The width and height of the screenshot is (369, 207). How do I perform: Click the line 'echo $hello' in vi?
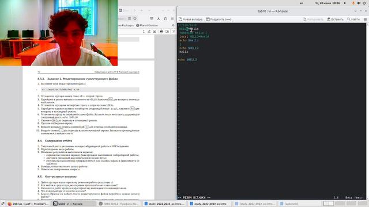point(189,40)
